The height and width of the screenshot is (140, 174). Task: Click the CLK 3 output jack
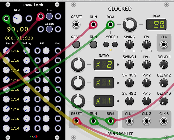point(164,121)
